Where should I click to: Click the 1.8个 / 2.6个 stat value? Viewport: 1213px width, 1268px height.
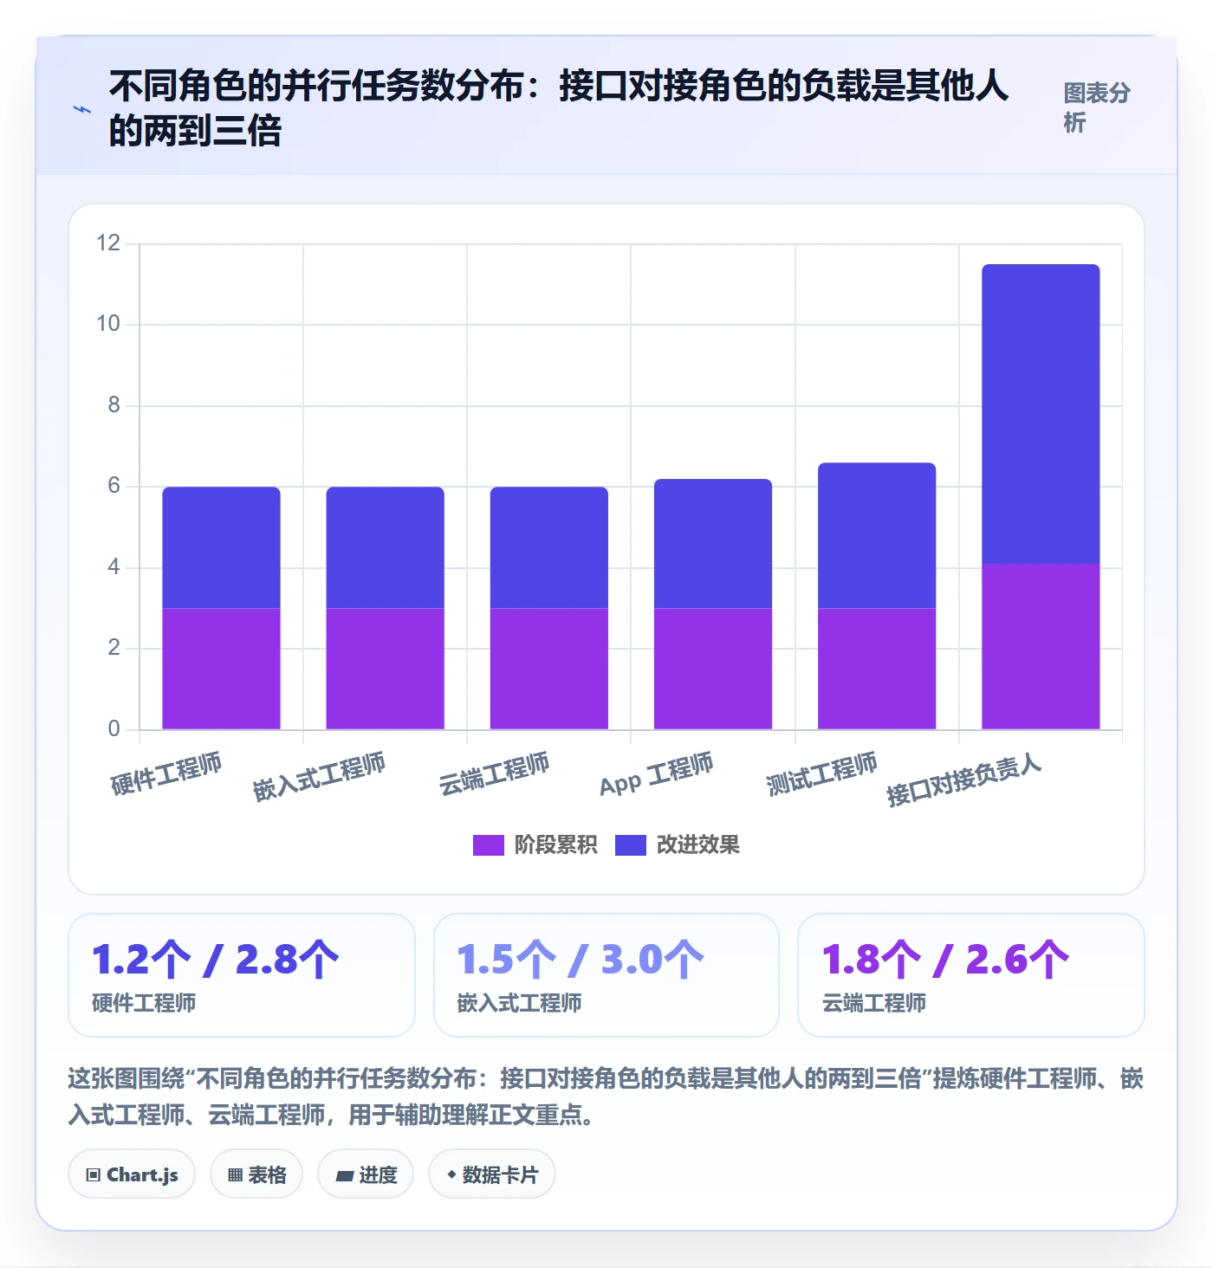pyautogui.click(x=946, y=960)
